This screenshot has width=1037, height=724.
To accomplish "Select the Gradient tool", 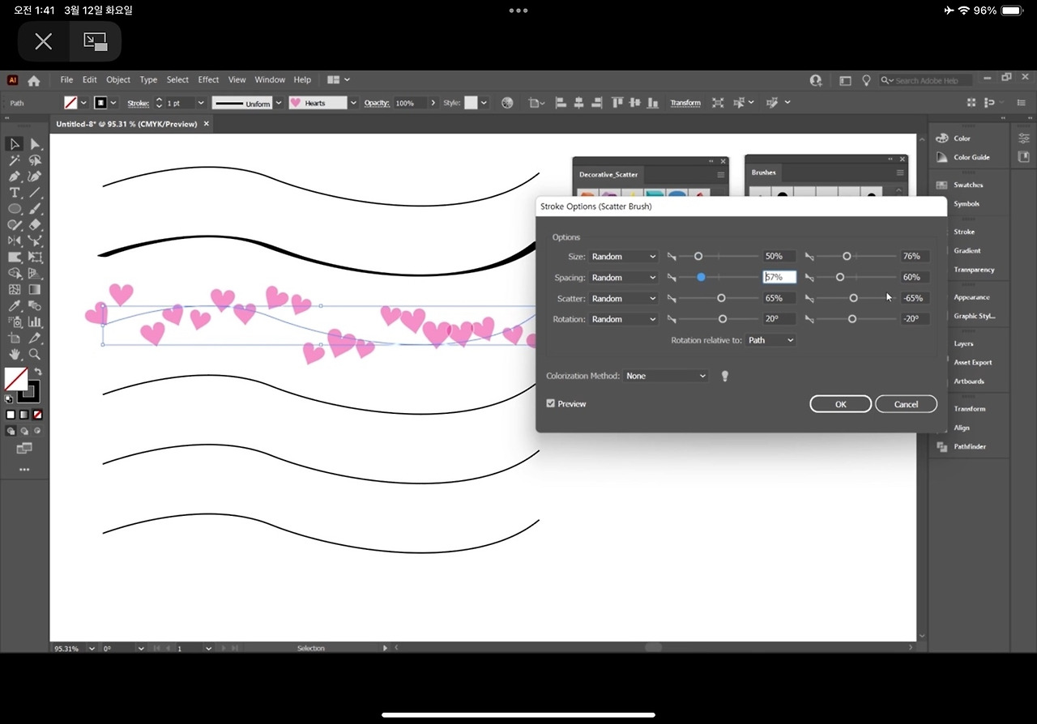I will (35, 289).
